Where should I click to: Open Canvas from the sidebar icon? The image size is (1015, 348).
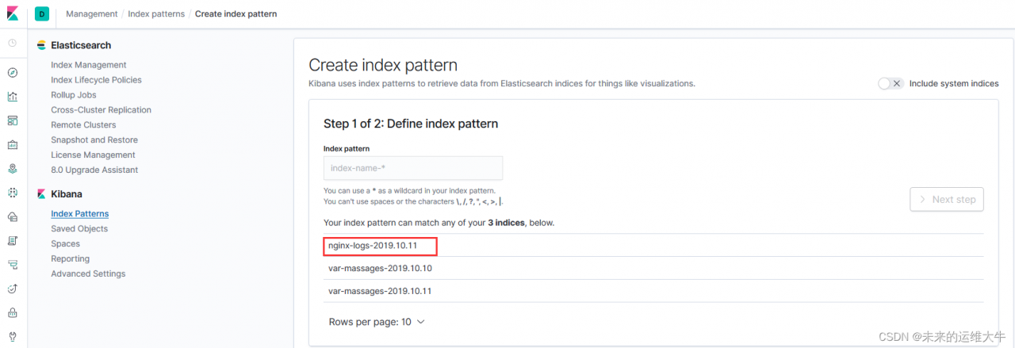coord(12,144)
